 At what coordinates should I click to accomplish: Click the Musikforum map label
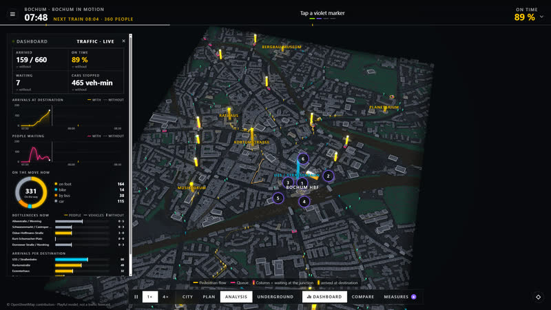pos(191,188)
